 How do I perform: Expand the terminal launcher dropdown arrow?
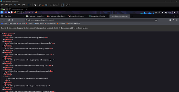[20, 12]
